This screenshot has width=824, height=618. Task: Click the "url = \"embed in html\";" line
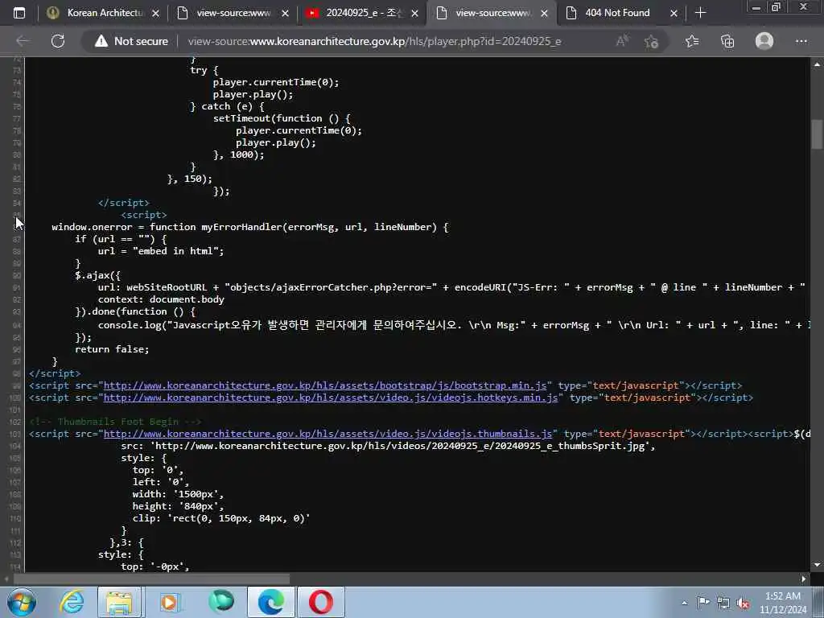coord(161,251)
